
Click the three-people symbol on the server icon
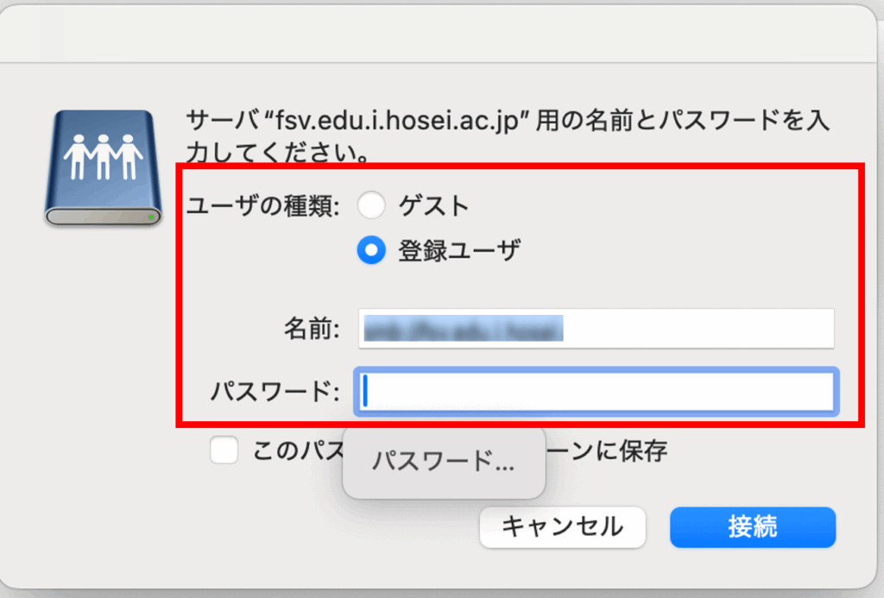click(x=104, y=156)
